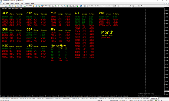Tile chart windows icon
The width and height of the screenshot is (169, 101).
pyautogui.click(x=68, y=6)
